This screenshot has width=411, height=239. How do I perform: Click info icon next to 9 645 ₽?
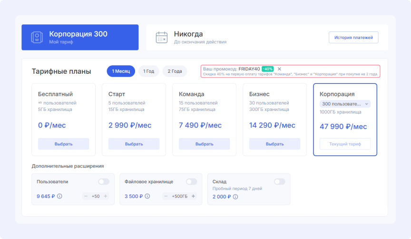(59, 196)
